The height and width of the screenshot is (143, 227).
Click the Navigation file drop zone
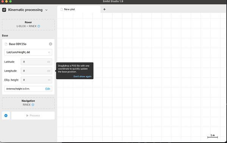[x=28, y=103]
